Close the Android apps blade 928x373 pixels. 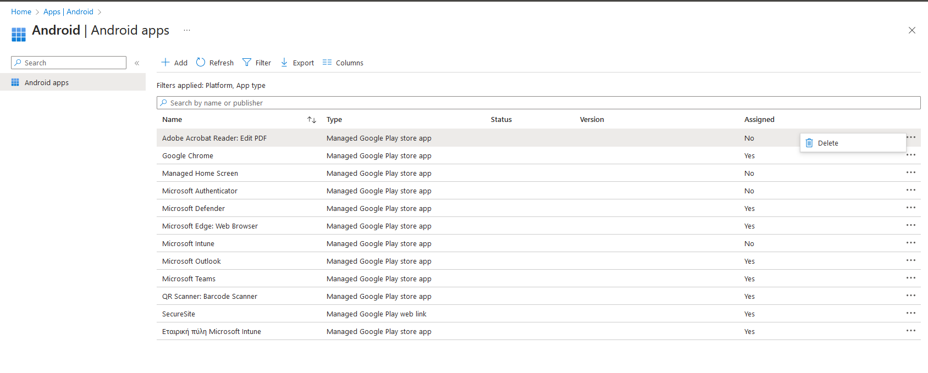click(x=912, y=30)
